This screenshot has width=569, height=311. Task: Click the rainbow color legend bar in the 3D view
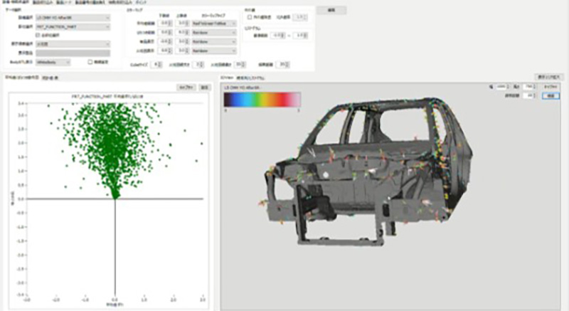click(262, 99)
